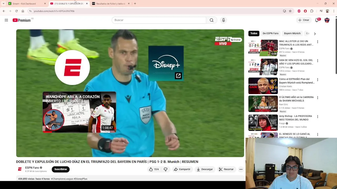Screen dimensions: 337x189
Task: Open #ChampionsLeague hashtag link
Action: [x=62, y=179]
